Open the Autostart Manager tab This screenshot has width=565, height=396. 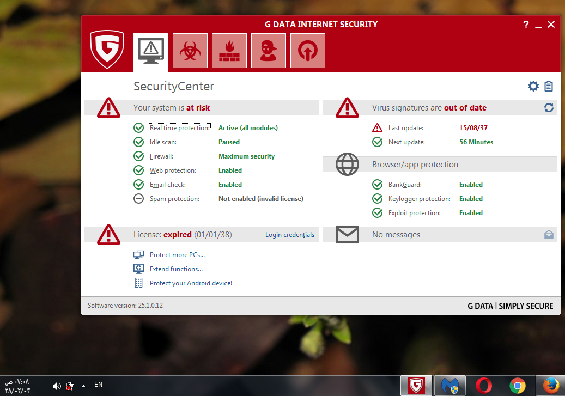click(308, 51)
